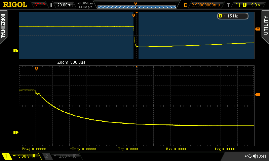Click the channel 1 5.00 V scale value
Screen dimensions: 269x161
tap(24, 156)
